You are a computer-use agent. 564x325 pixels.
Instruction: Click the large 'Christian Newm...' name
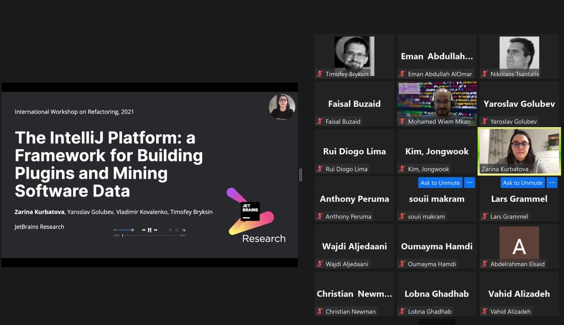354,294
